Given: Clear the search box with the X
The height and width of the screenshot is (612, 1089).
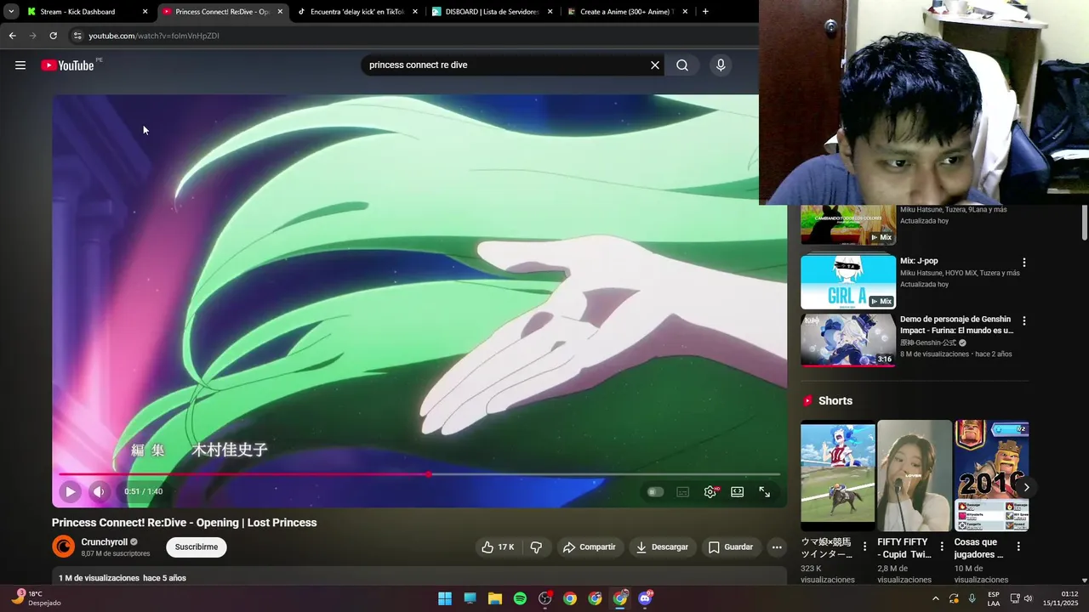Looking at the screenshot, I should click(x=655, y=65).
